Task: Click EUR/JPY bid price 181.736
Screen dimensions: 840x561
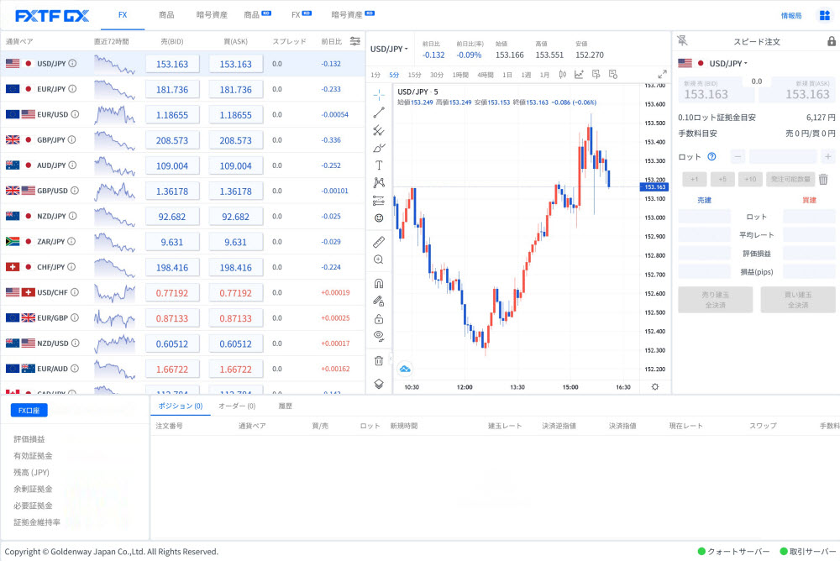Action: 172,89
